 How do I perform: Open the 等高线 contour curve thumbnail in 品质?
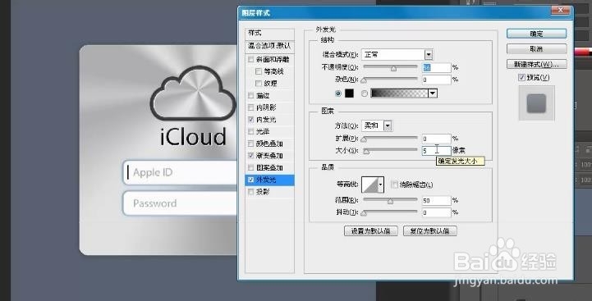point(370,185)
